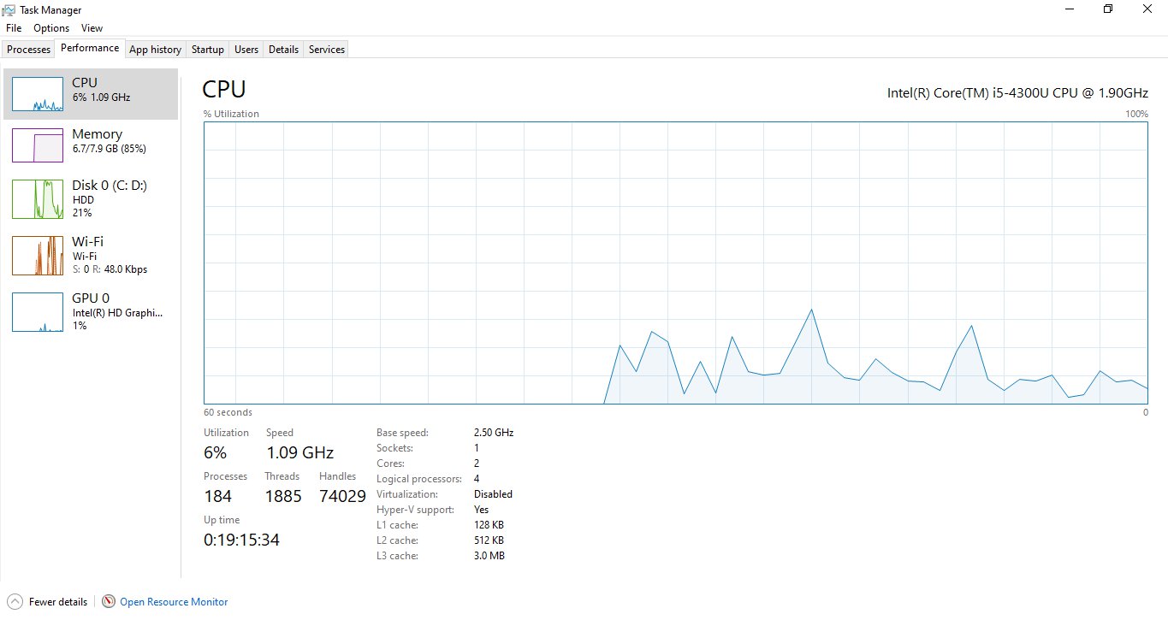This screenshot has height=620, width=1168.
Task: Open the Services tab
Action: click(326, 49)
